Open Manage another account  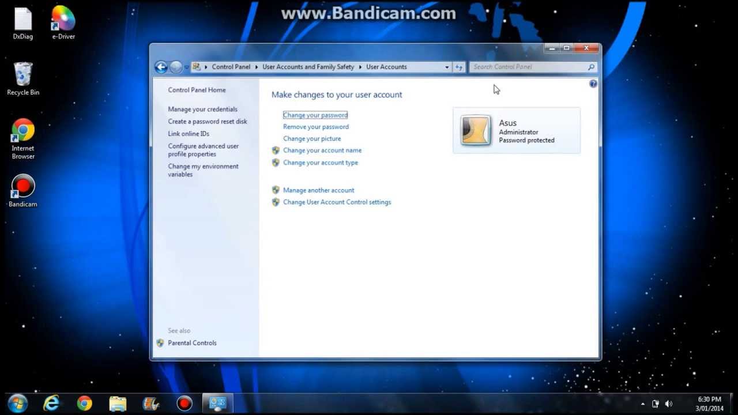coord(319,190)
